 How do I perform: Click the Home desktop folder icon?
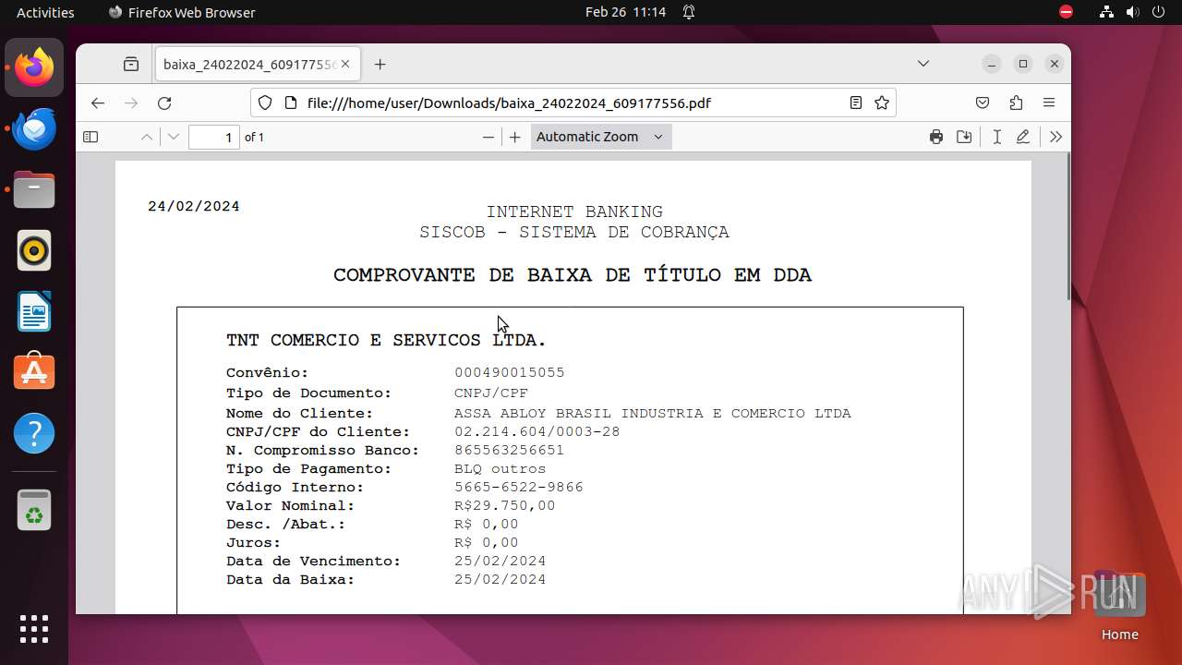coord(1119,606)
